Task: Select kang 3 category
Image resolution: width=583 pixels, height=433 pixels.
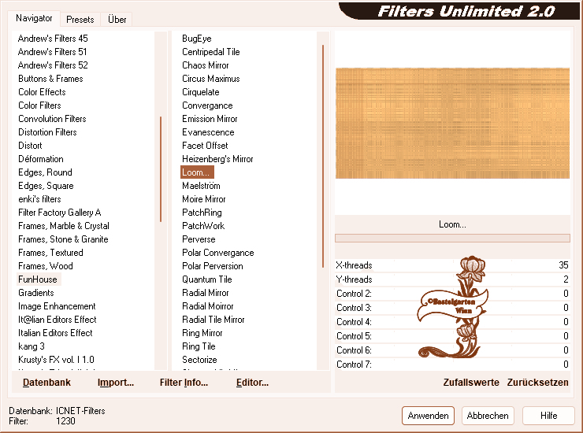Action: click(32, 346)
